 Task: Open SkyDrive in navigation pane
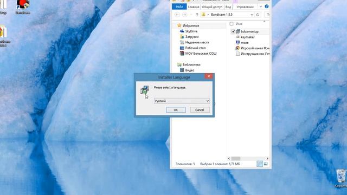(x=191, y=31)
